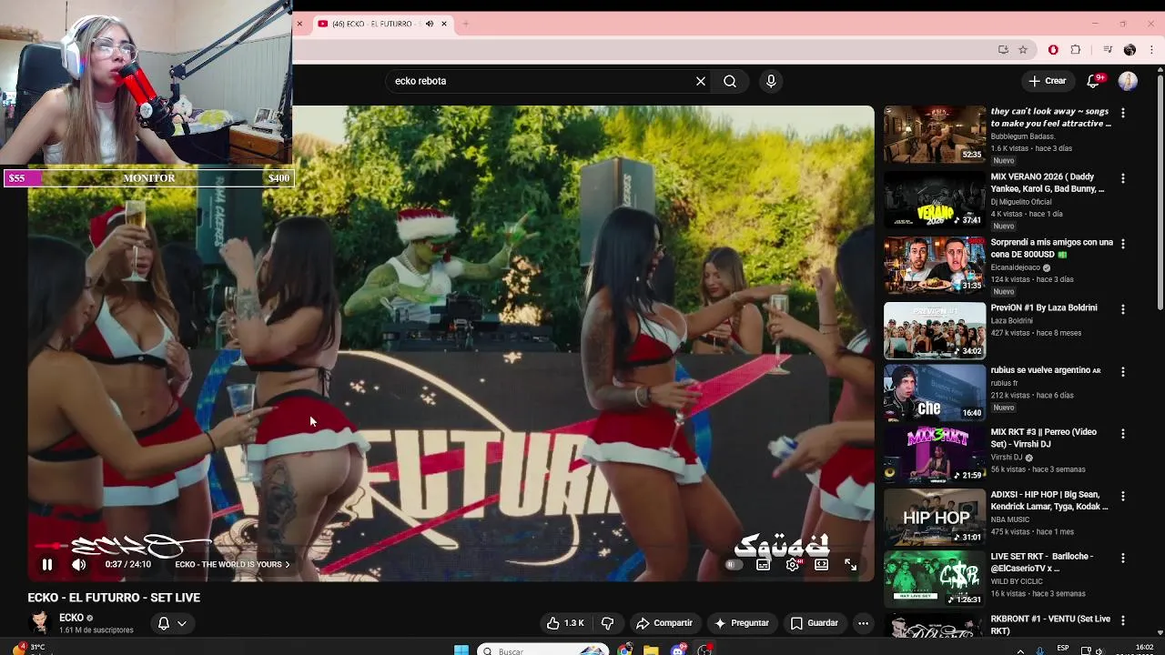Open 'LIVE SET RKT - Bariloche' video

[x=1042, y=562]
